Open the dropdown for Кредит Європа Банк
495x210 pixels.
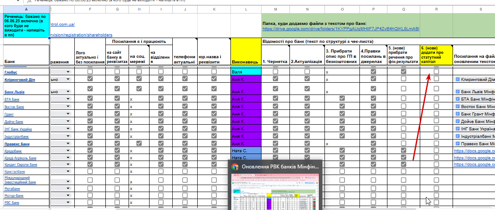click(x=68, y=164)
